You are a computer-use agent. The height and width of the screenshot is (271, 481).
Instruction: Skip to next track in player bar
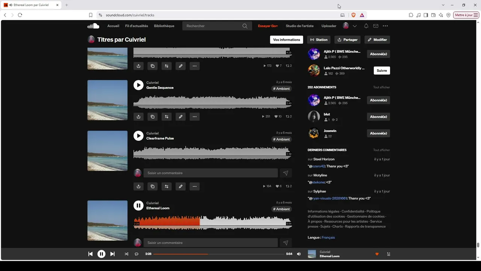(x=112, y=254)
